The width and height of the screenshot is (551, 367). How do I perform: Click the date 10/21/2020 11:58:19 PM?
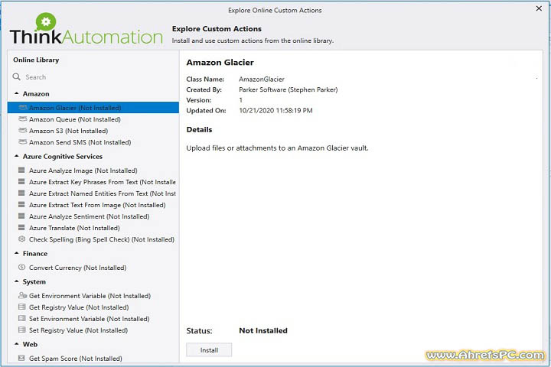(x=275, y=110)
